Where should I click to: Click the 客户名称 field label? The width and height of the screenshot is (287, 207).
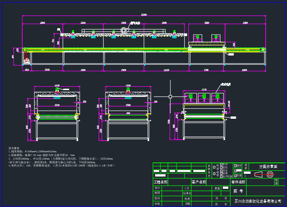point(199,182)
